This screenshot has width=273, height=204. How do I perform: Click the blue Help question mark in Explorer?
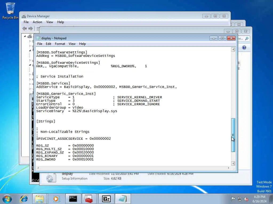coord(244,48)
